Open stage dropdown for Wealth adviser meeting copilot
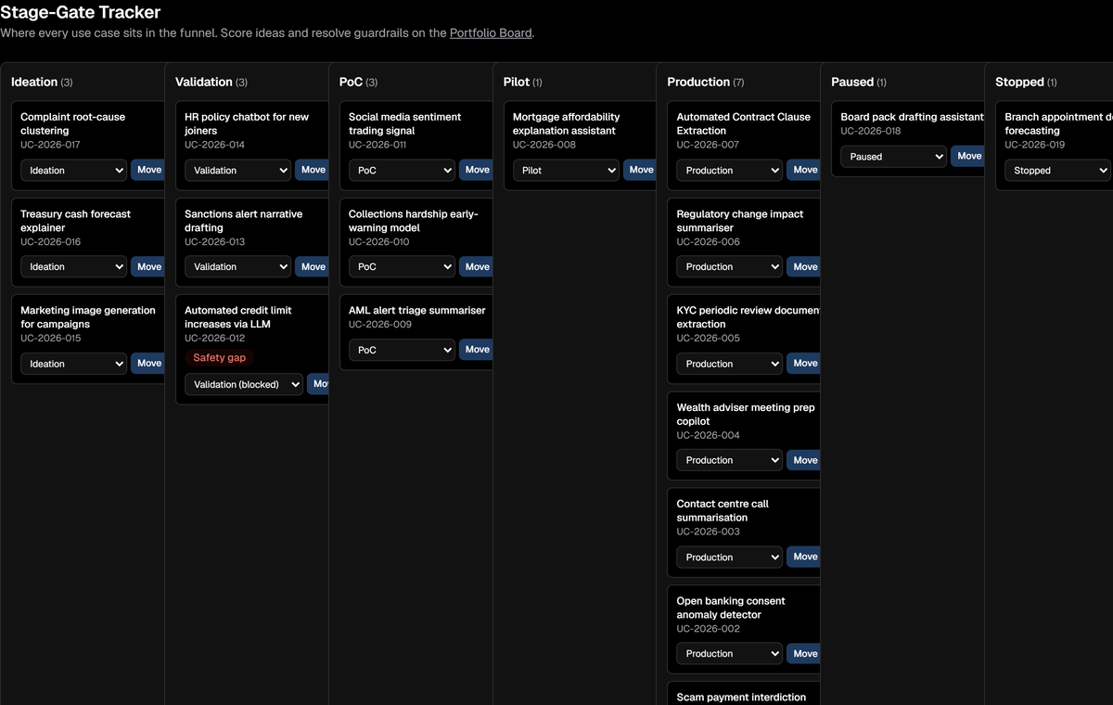 point(730,460)
